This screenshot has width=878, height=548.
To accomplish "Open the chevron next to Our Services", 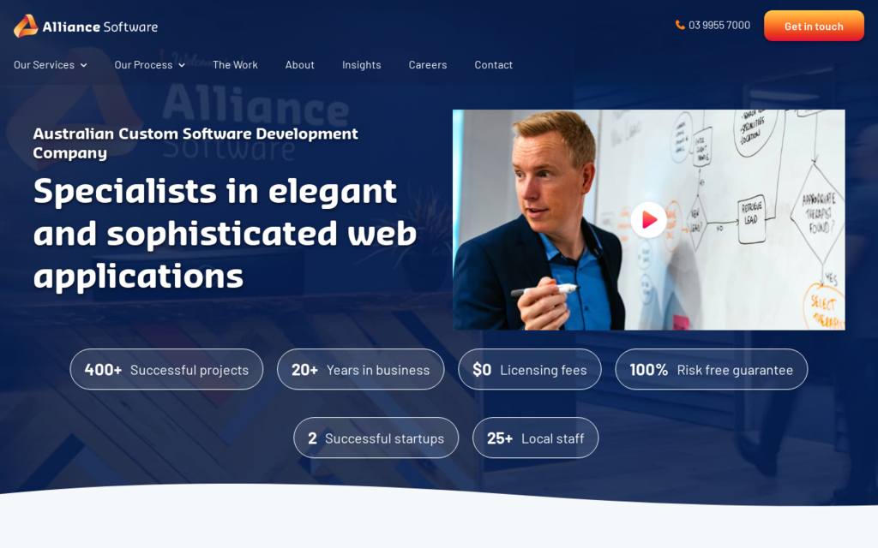I will click(84, 65).
